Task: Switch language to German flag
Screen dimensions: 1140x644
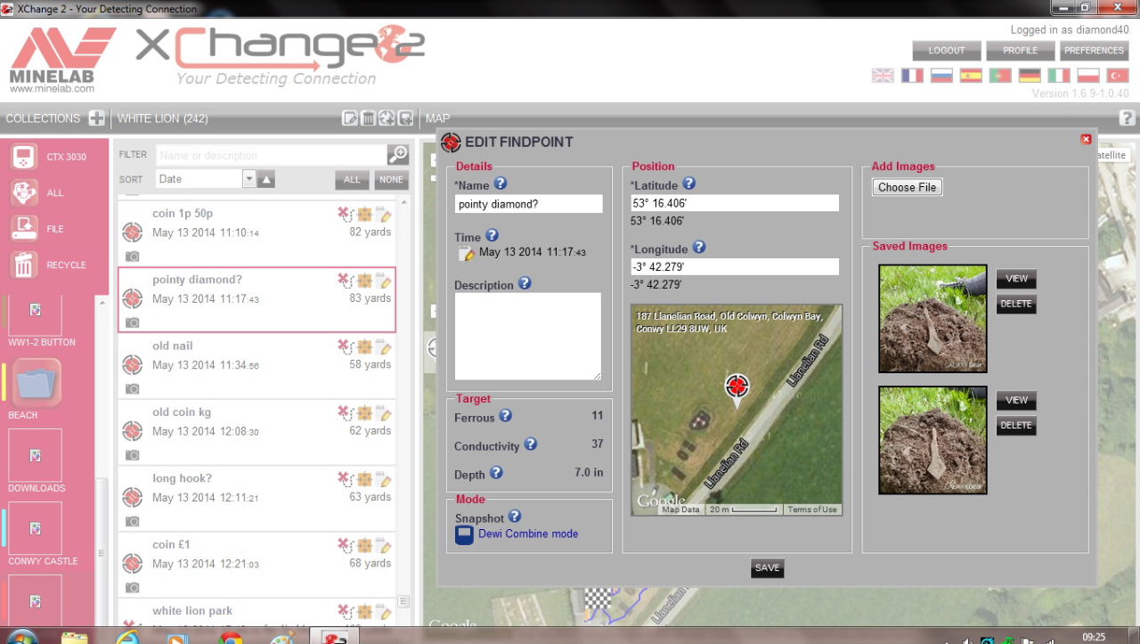Action: [1030, 76]
